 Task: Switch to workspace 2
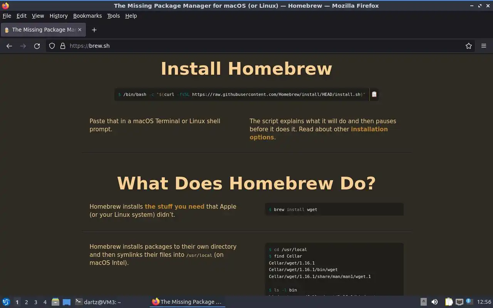coord(26,302)
